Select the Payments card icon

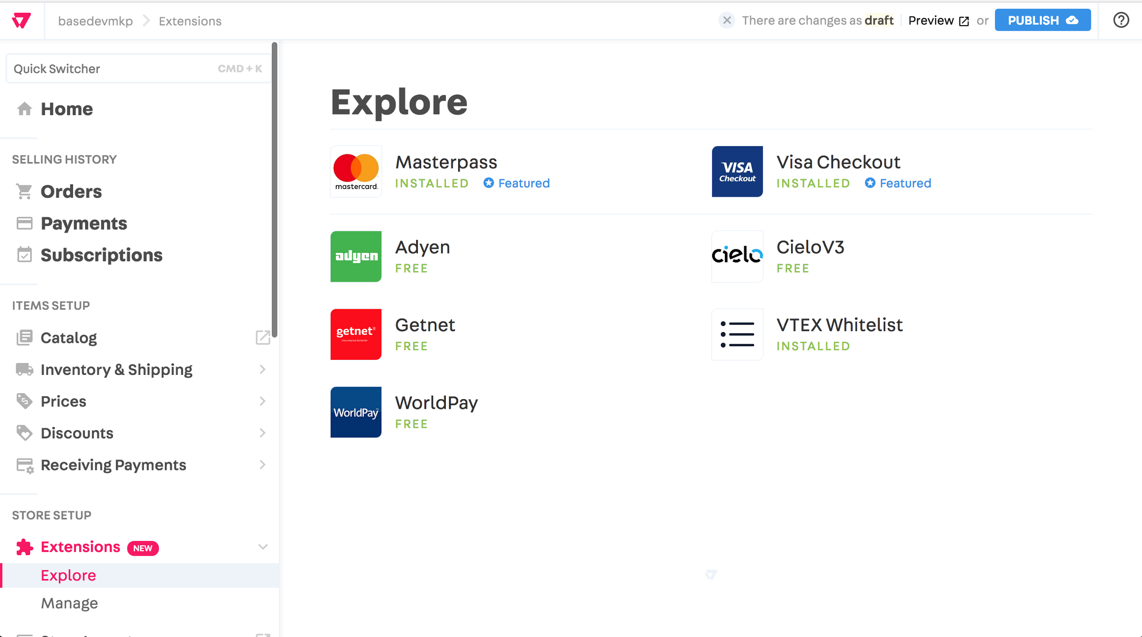[24, 223]
